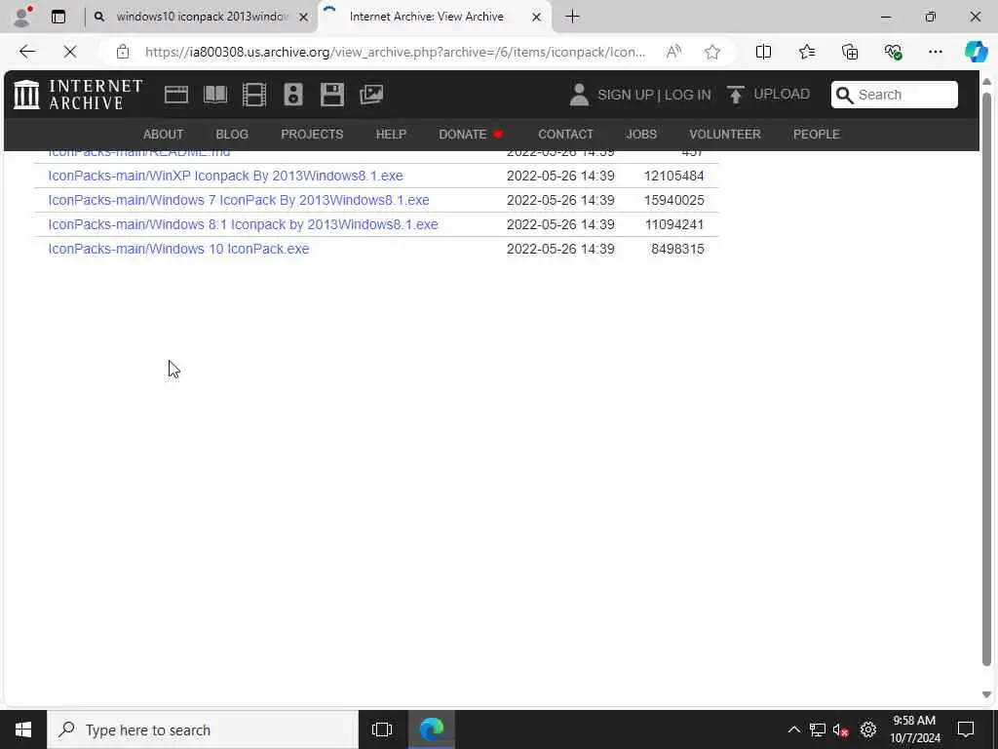This screenshot has height=749, width=998.
Task: Open the PROJECTS menu item
Action: click(x=312, y=135)
